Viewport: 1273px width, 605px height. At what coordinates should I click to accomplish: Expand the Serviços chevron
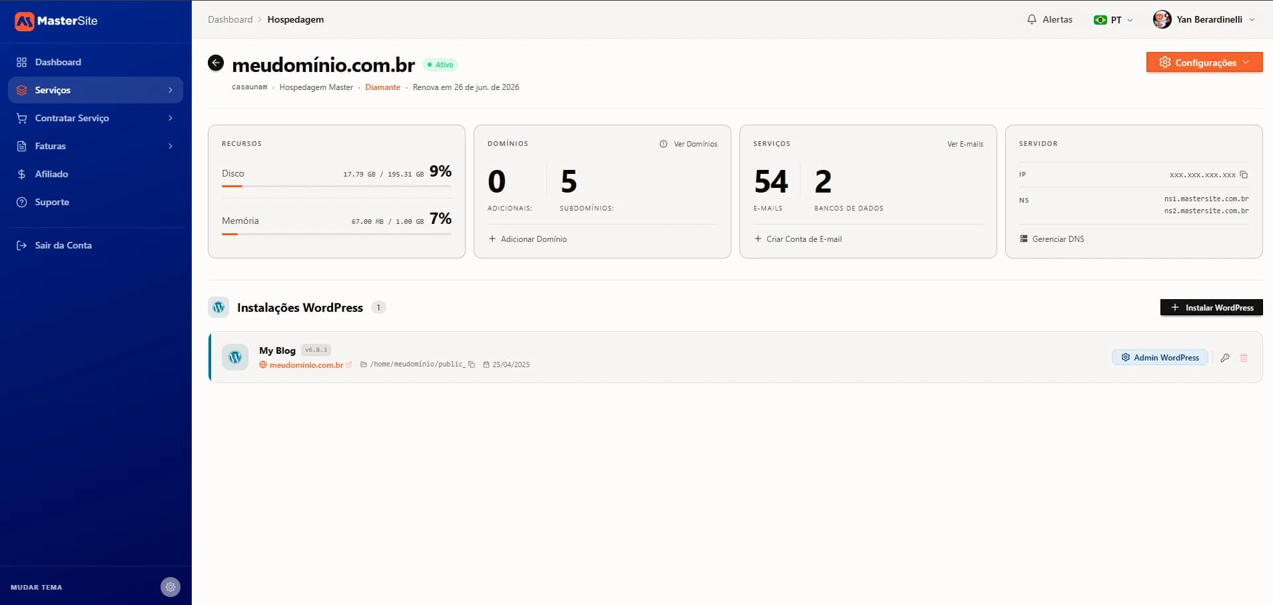pyautogui.click(x=171, y=90)
